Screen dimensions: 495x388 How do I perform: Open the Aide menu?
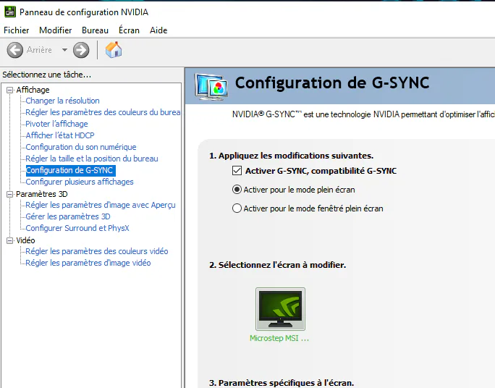click(x=158, y=30)
